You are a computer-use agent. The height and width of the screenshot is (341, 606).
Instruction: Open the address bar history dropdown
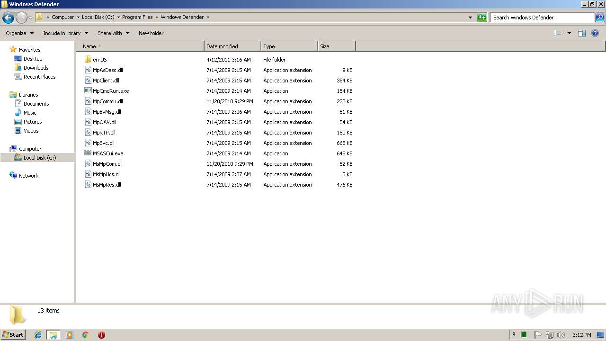click(470, 18)
